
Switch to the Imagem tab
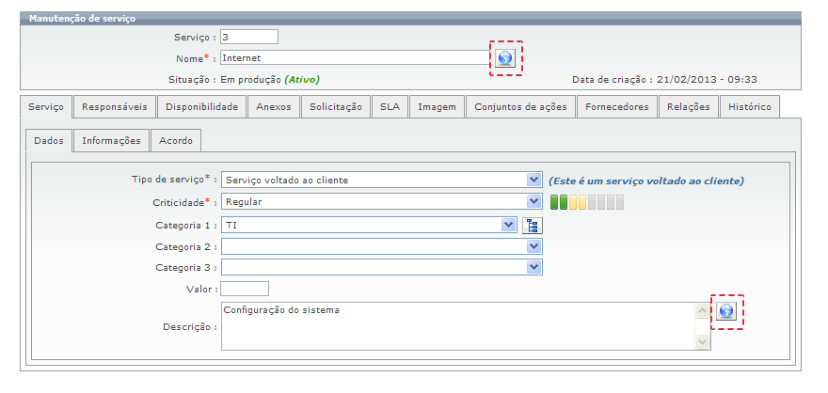click(x=437, y=107)
